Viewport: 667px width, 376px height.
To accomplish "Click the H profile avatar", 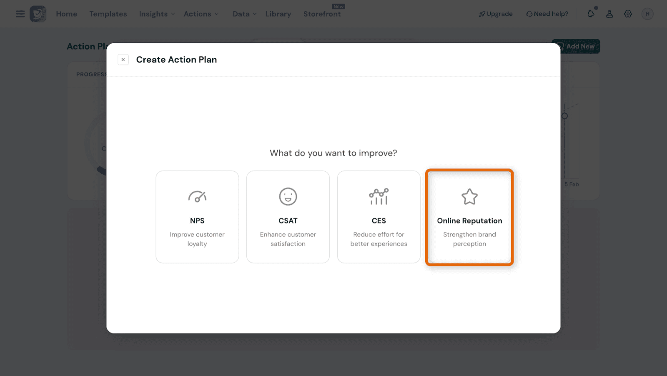I will [647, 14].
